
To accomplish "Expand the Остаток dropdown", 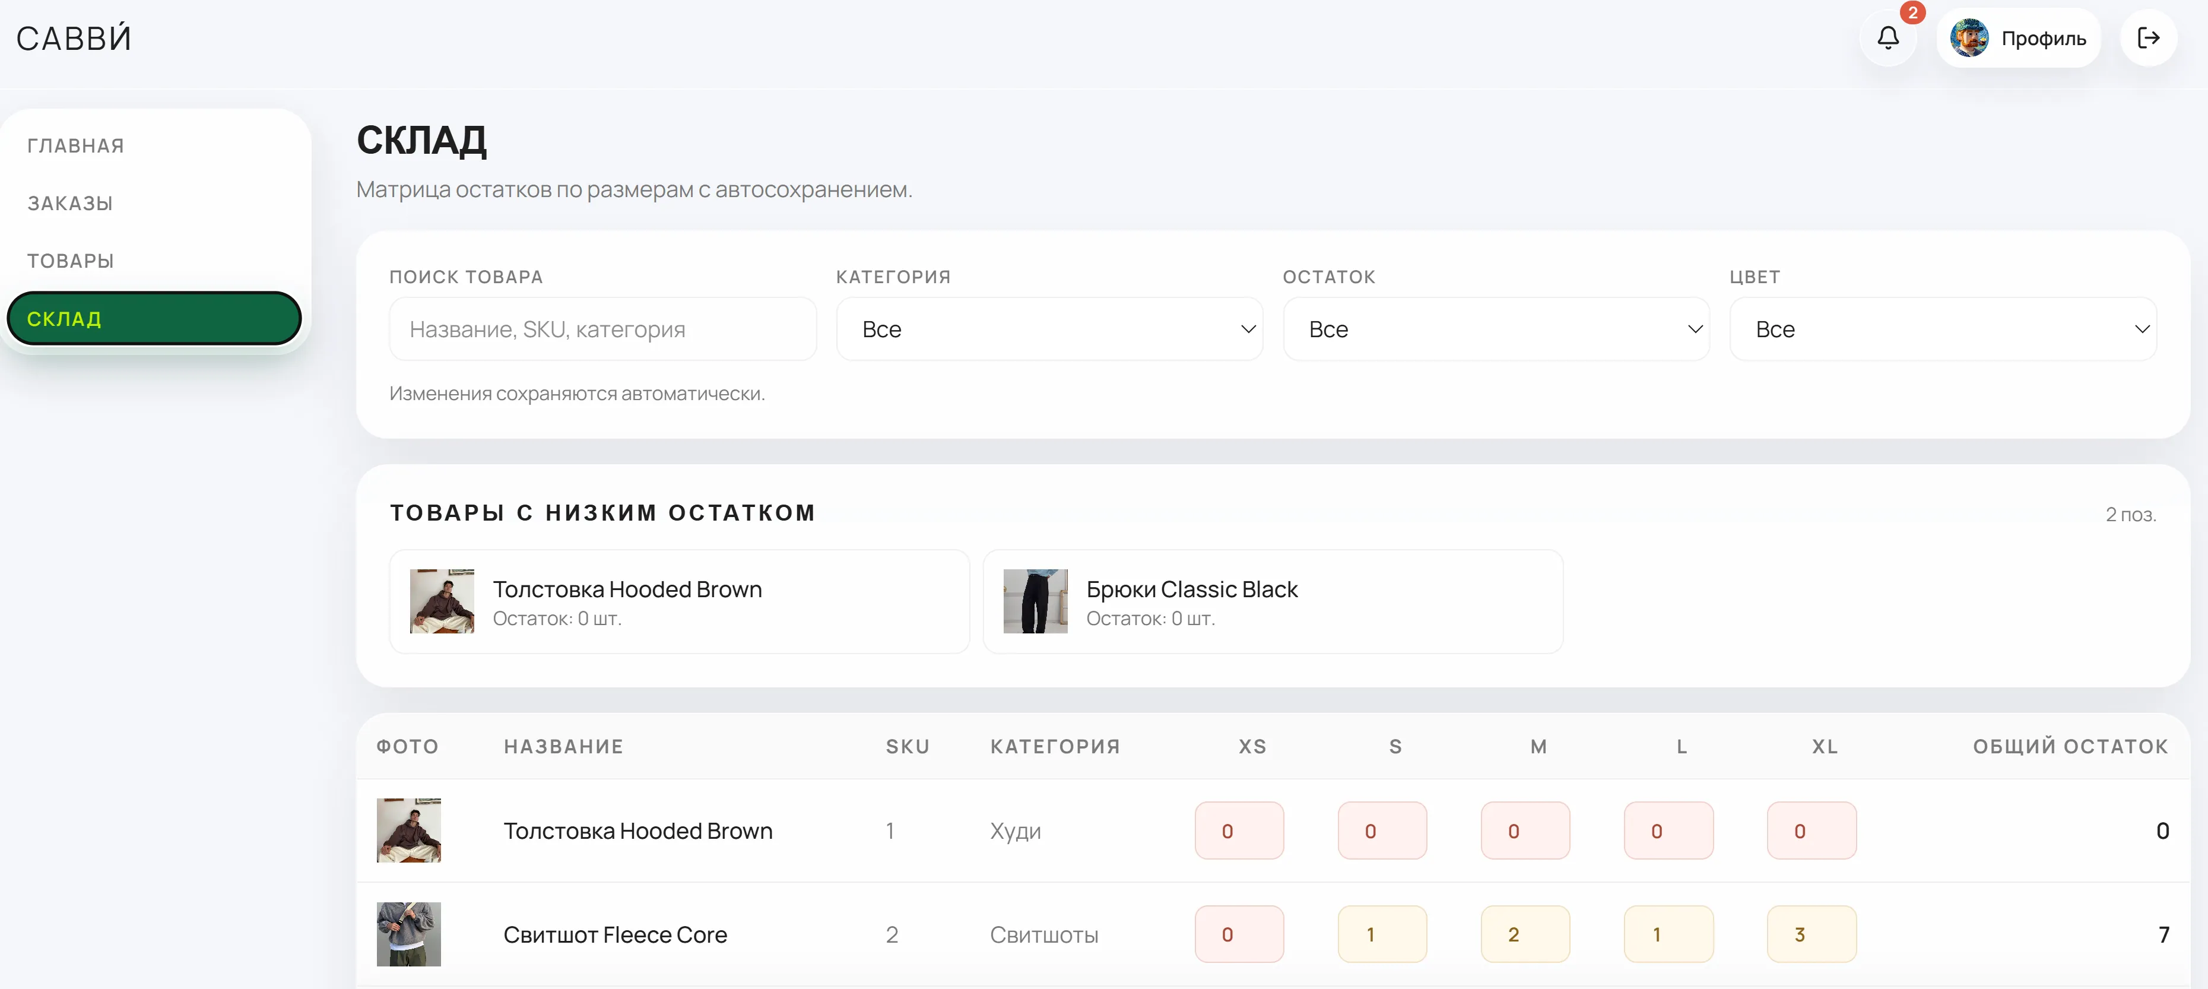I will point(1496,329).
